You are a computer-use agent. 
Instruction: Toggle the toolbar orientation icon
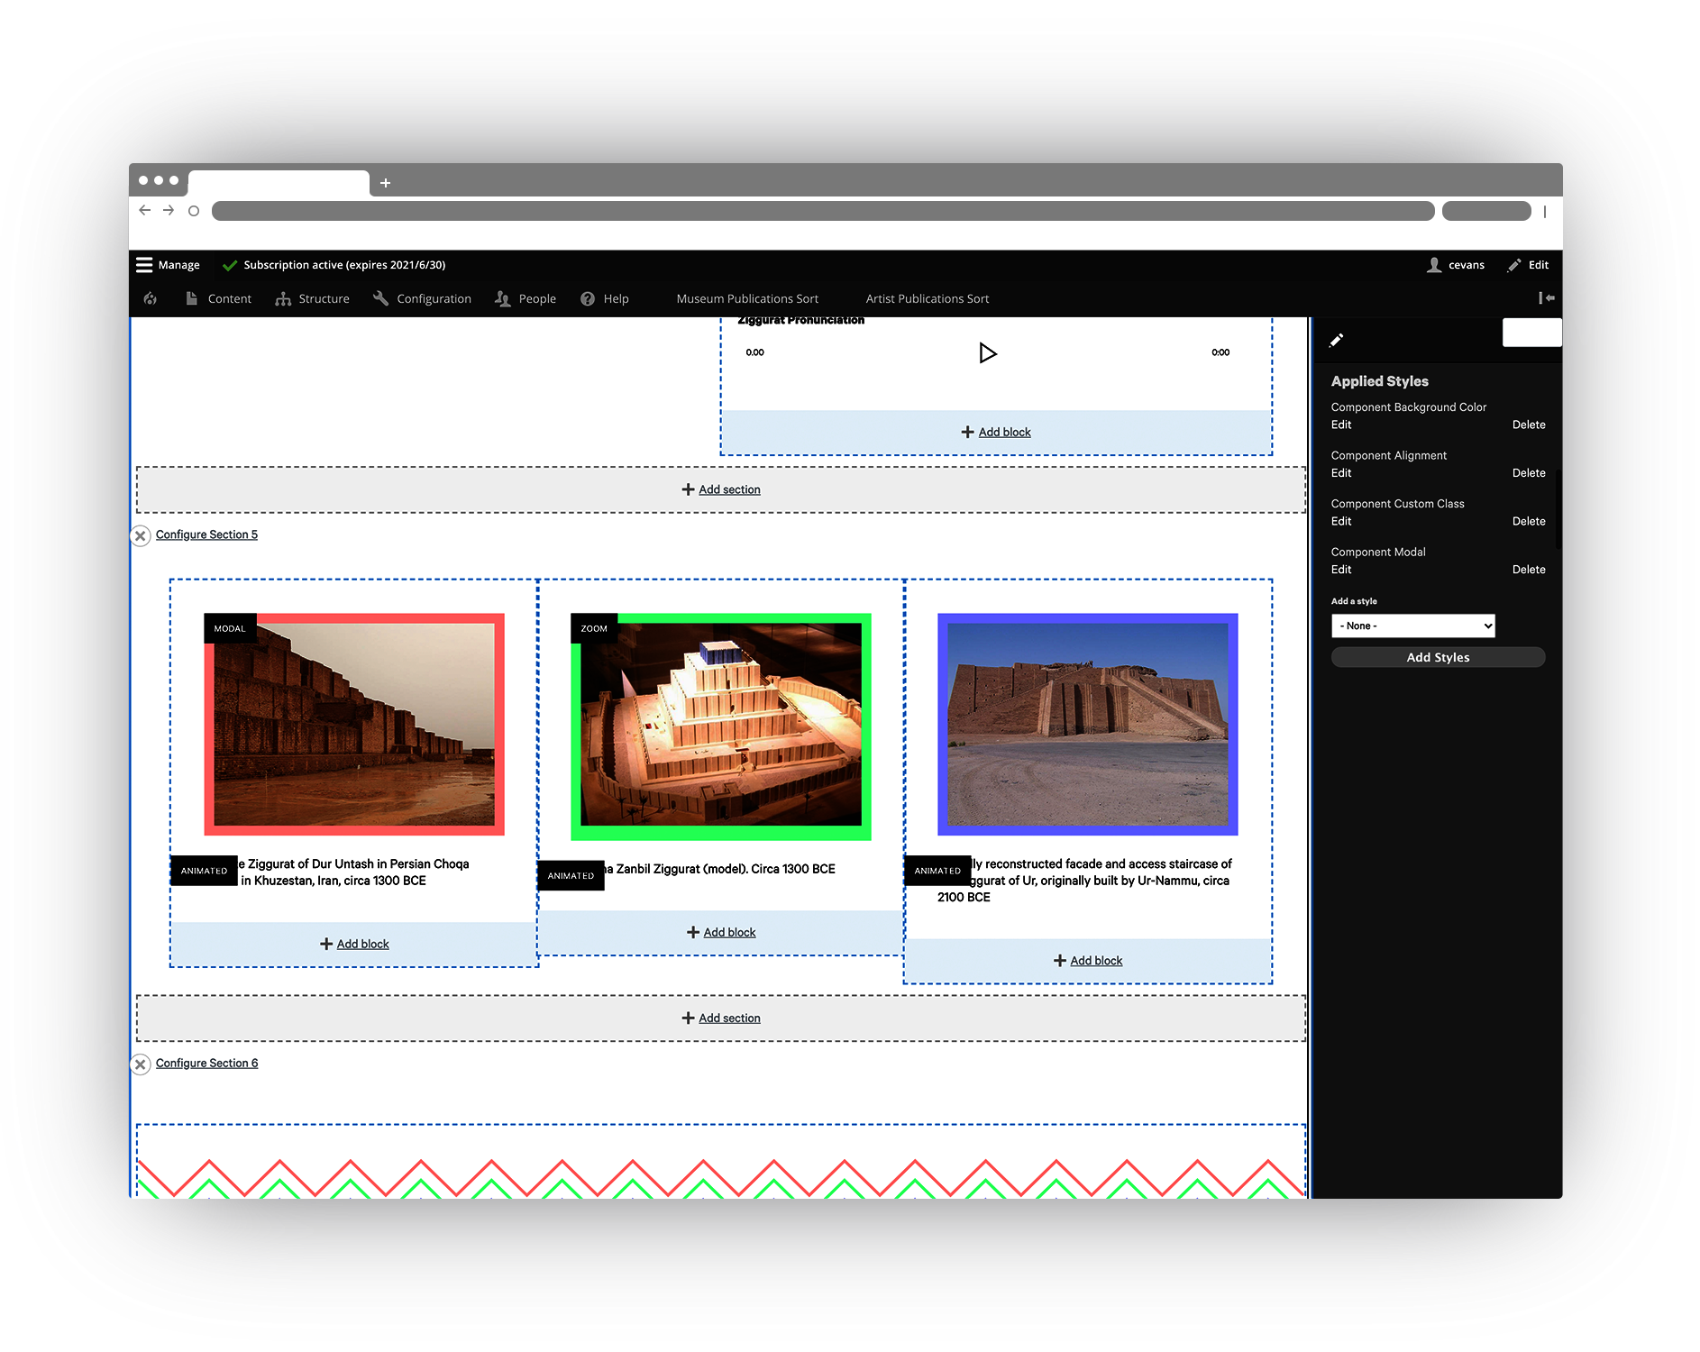[x=1546, y=298]
